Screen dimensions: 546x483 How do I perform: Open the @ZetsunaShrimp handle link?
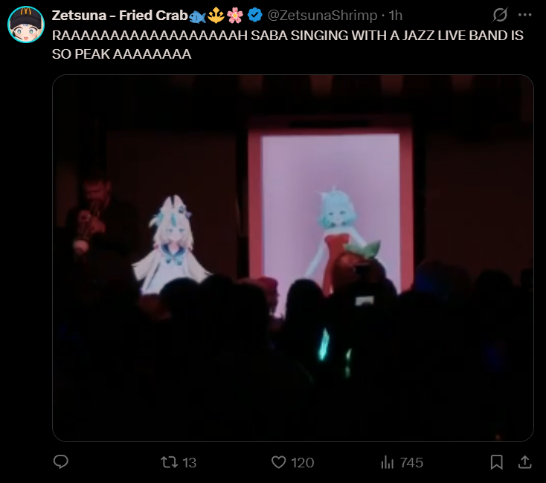322,16
